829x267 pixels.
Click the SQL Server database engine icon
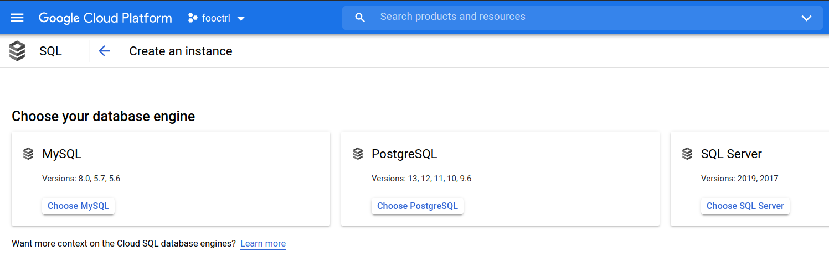[687, 154]
